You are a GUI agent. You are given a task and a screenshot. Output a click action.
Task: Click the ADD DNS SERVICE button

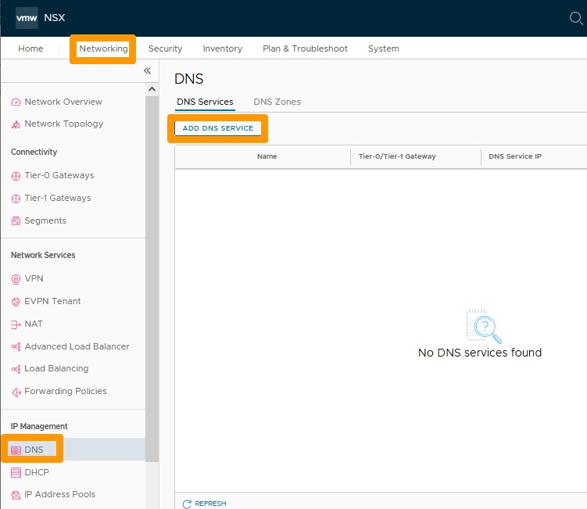coord(218,128)
